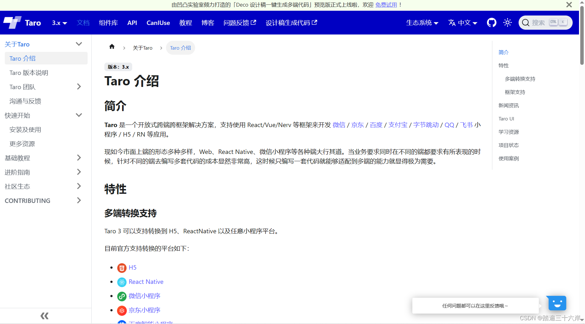Click the home breadcrumb icon
The height and width of the screenshot is (324, 585).
pyautogui.click(x=112, y=47)
